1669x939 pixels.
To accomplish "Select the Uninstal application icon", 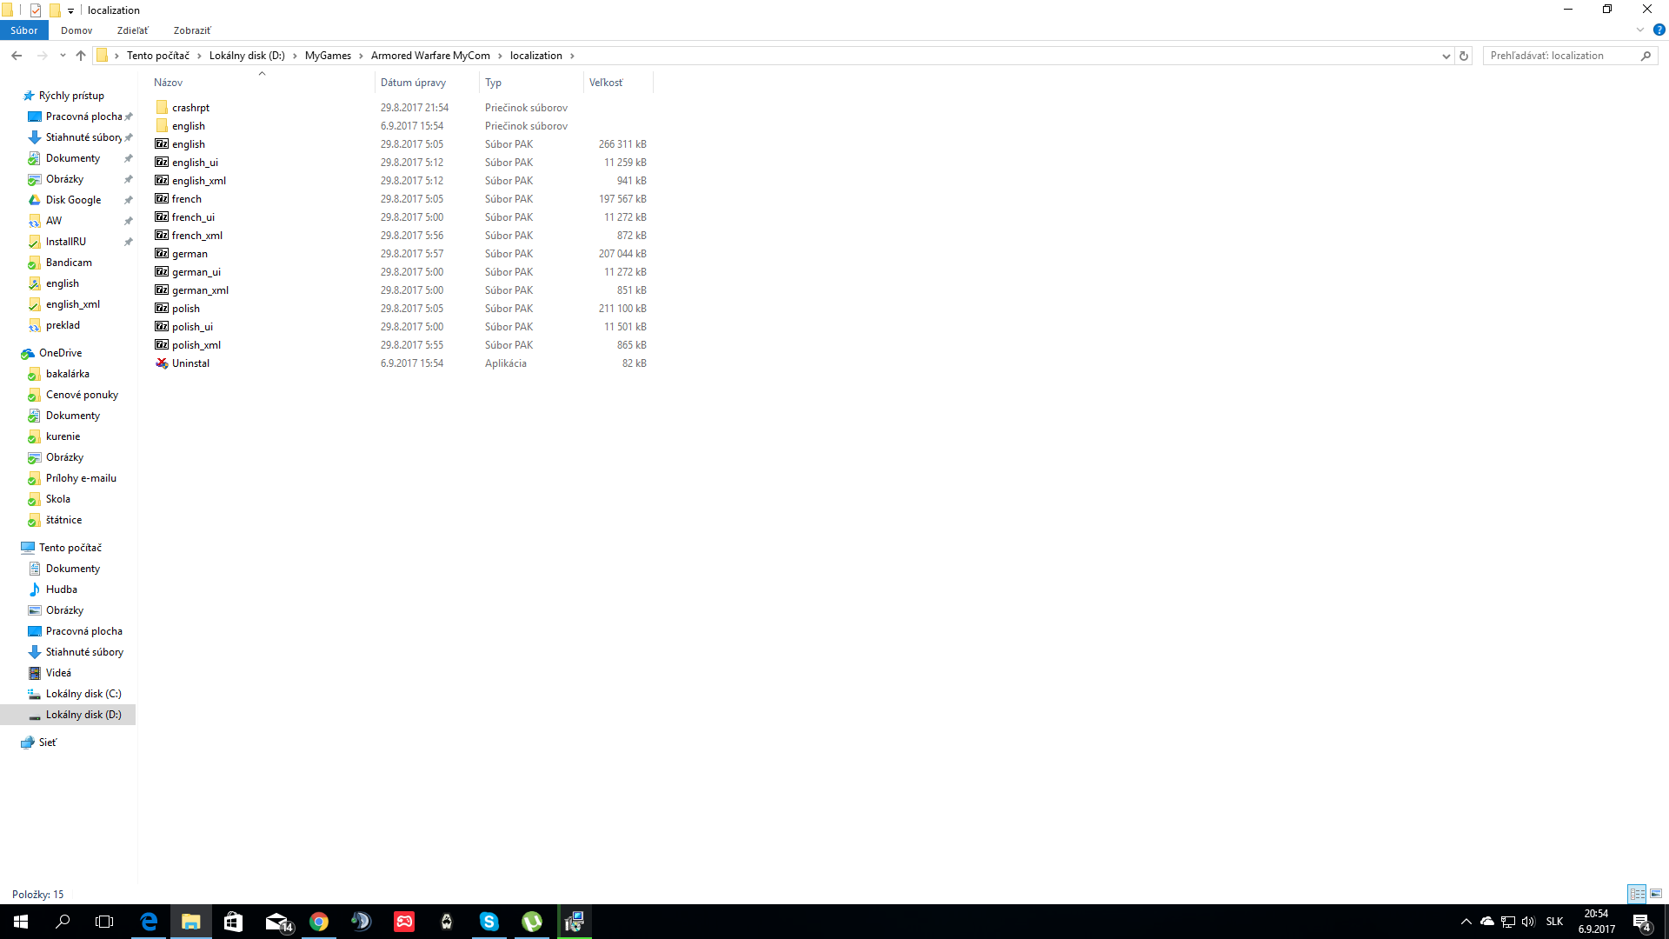I will pyautogui.click(x=162, y=363).
